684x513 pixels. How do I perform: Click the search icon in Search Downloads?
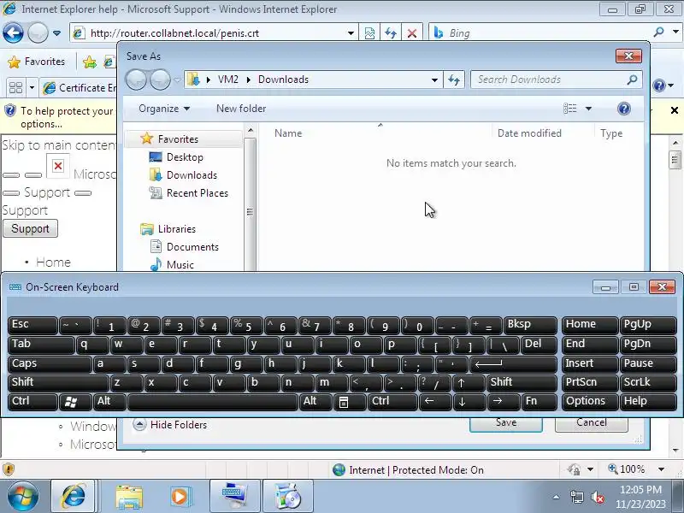(x=632, y=80)
